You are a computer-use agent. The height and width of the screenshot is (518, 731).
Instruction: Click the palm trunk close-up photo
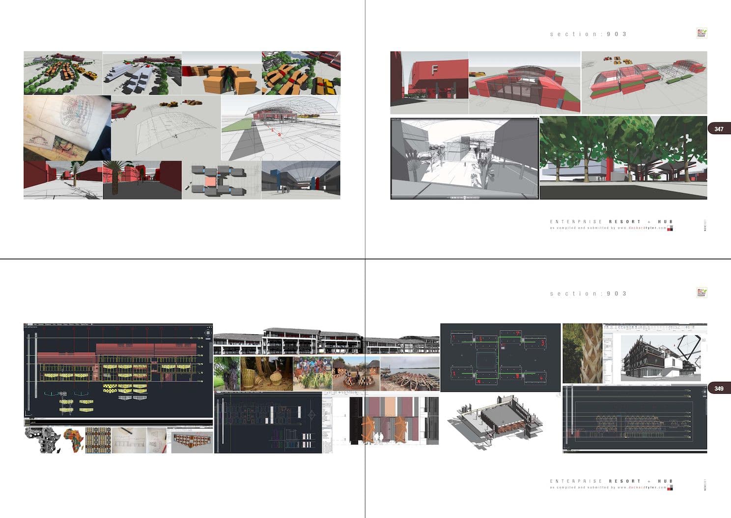(582, 353)
